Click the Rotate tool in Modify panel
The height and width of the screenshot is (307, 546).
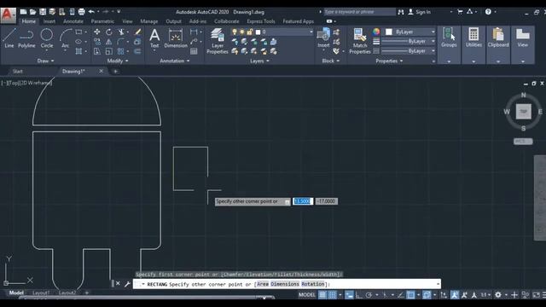(109, 32)
